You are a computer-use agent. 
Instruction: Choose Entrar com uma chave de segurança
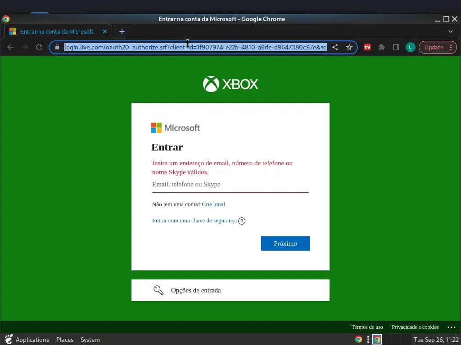[x=194, y=221]
